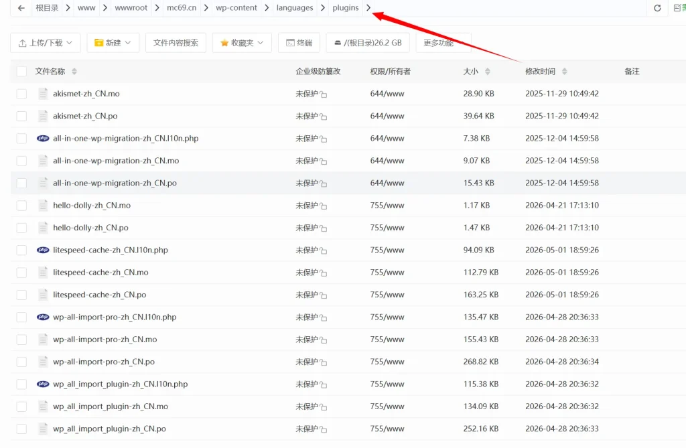This screenshot has width=686, height=448.
Task: Navigate to wp-content in the breadcrumb
Action: (236, 8)
